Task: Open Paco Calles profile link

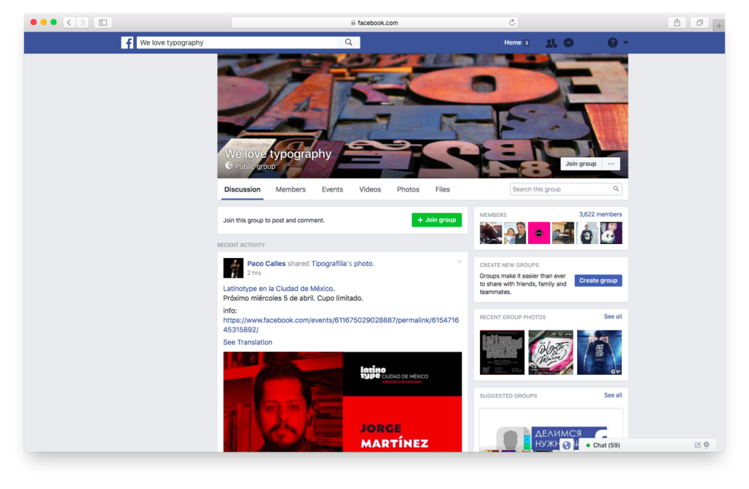Action: coord(266,264)
